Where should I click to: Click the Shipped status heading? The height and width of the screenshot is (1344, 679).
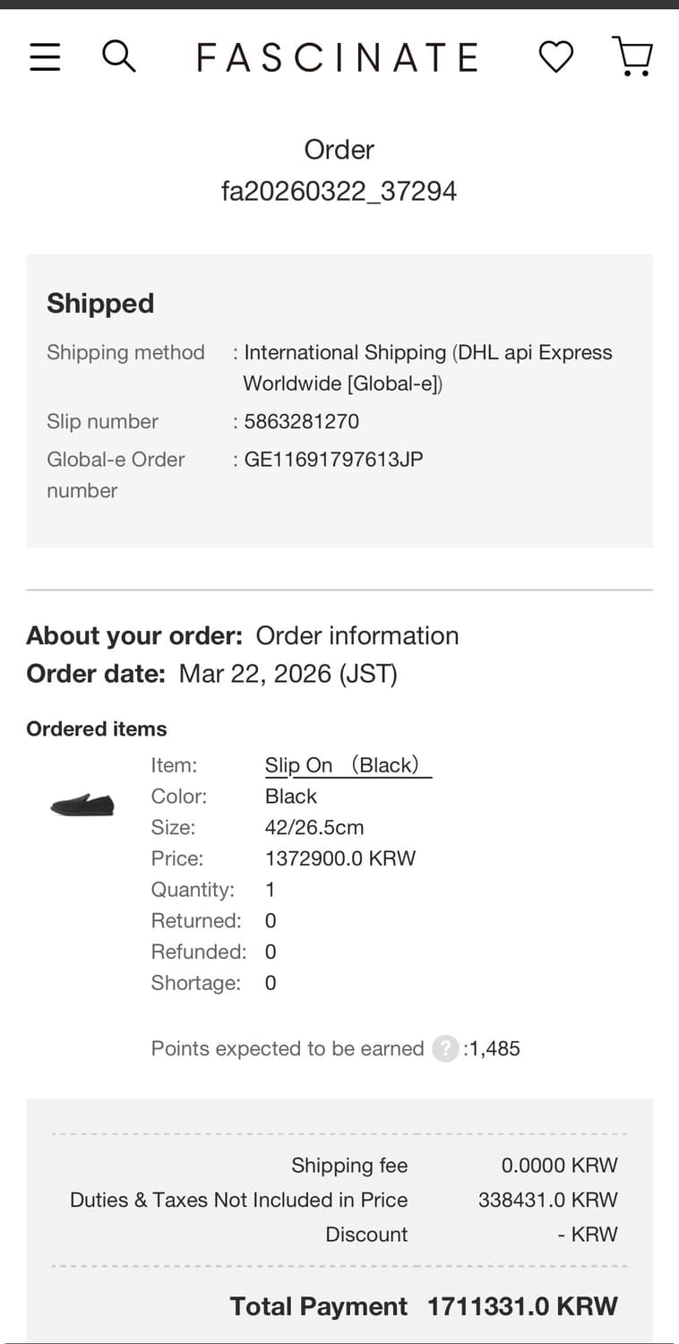click(100, 304)
